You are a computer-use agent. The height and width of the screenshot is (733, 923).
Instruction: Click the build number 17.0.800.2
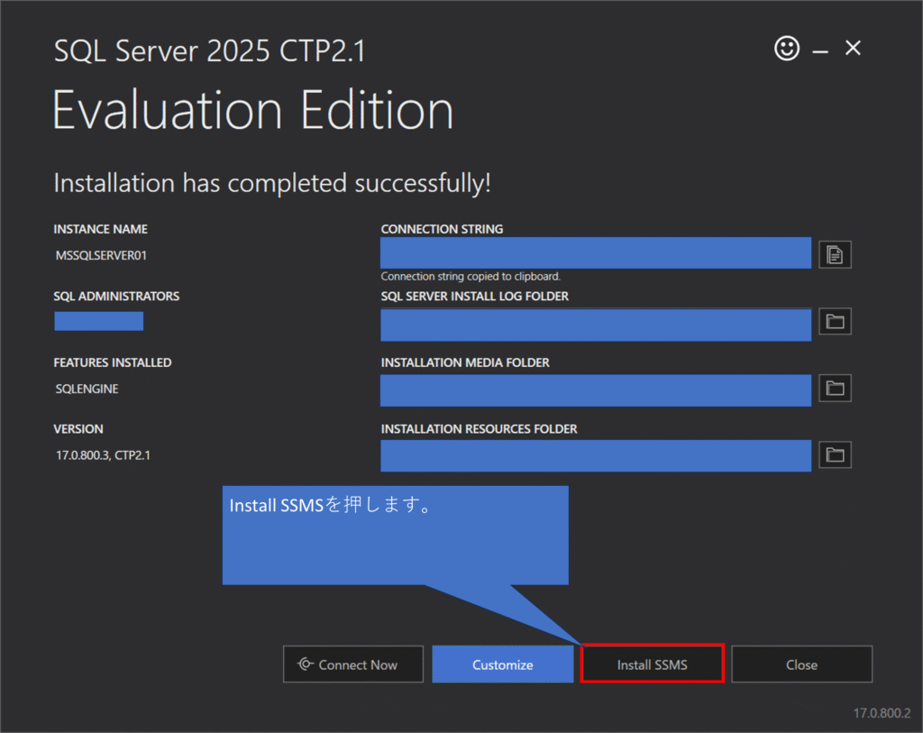(x=882, y=713)
